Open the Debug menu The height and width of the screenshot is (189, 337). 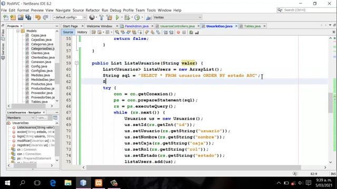pos(115,10)
